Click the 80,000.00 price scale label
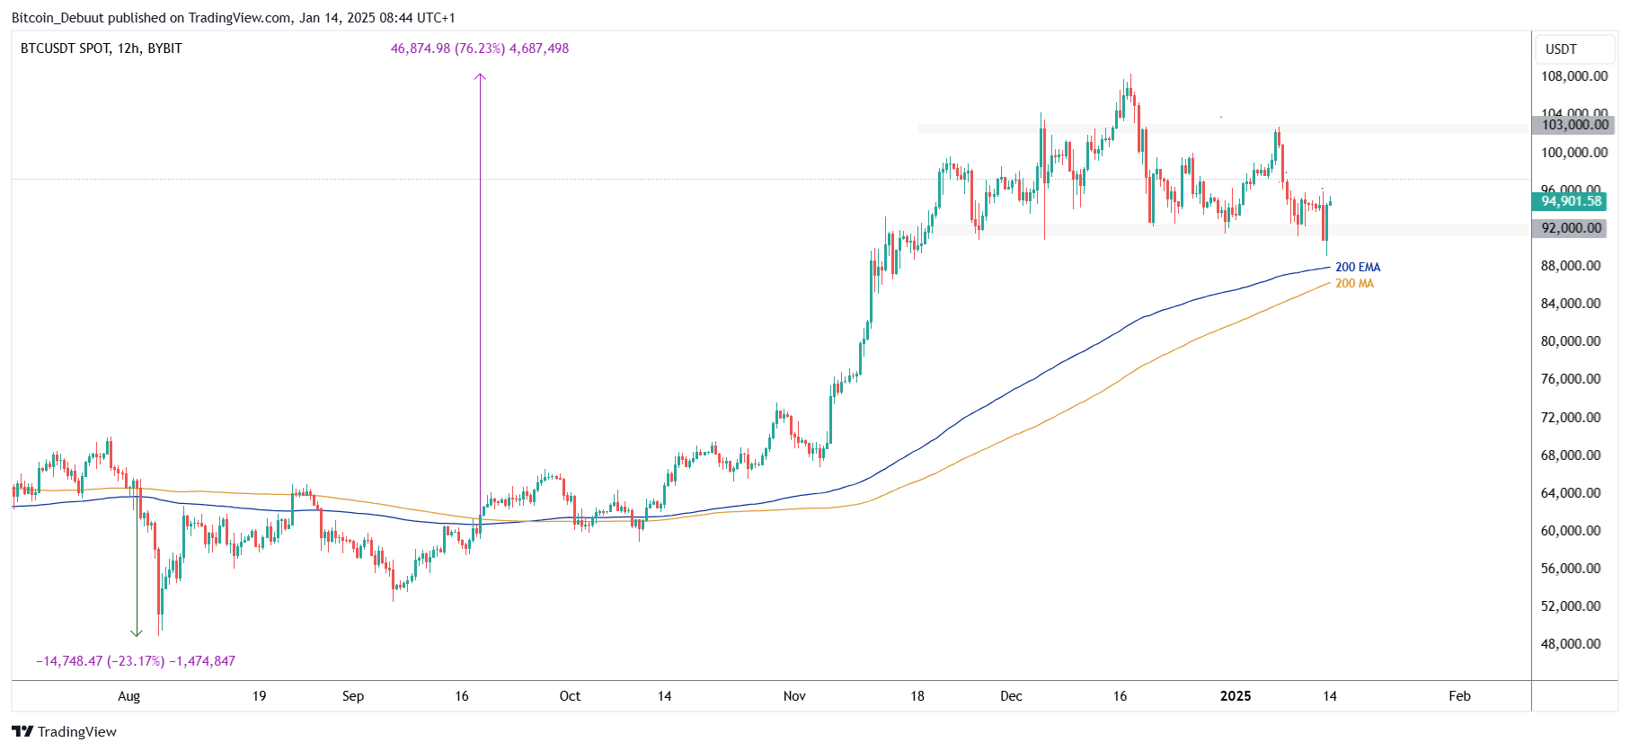1630x751 pixels. [x=1571, y=341]
